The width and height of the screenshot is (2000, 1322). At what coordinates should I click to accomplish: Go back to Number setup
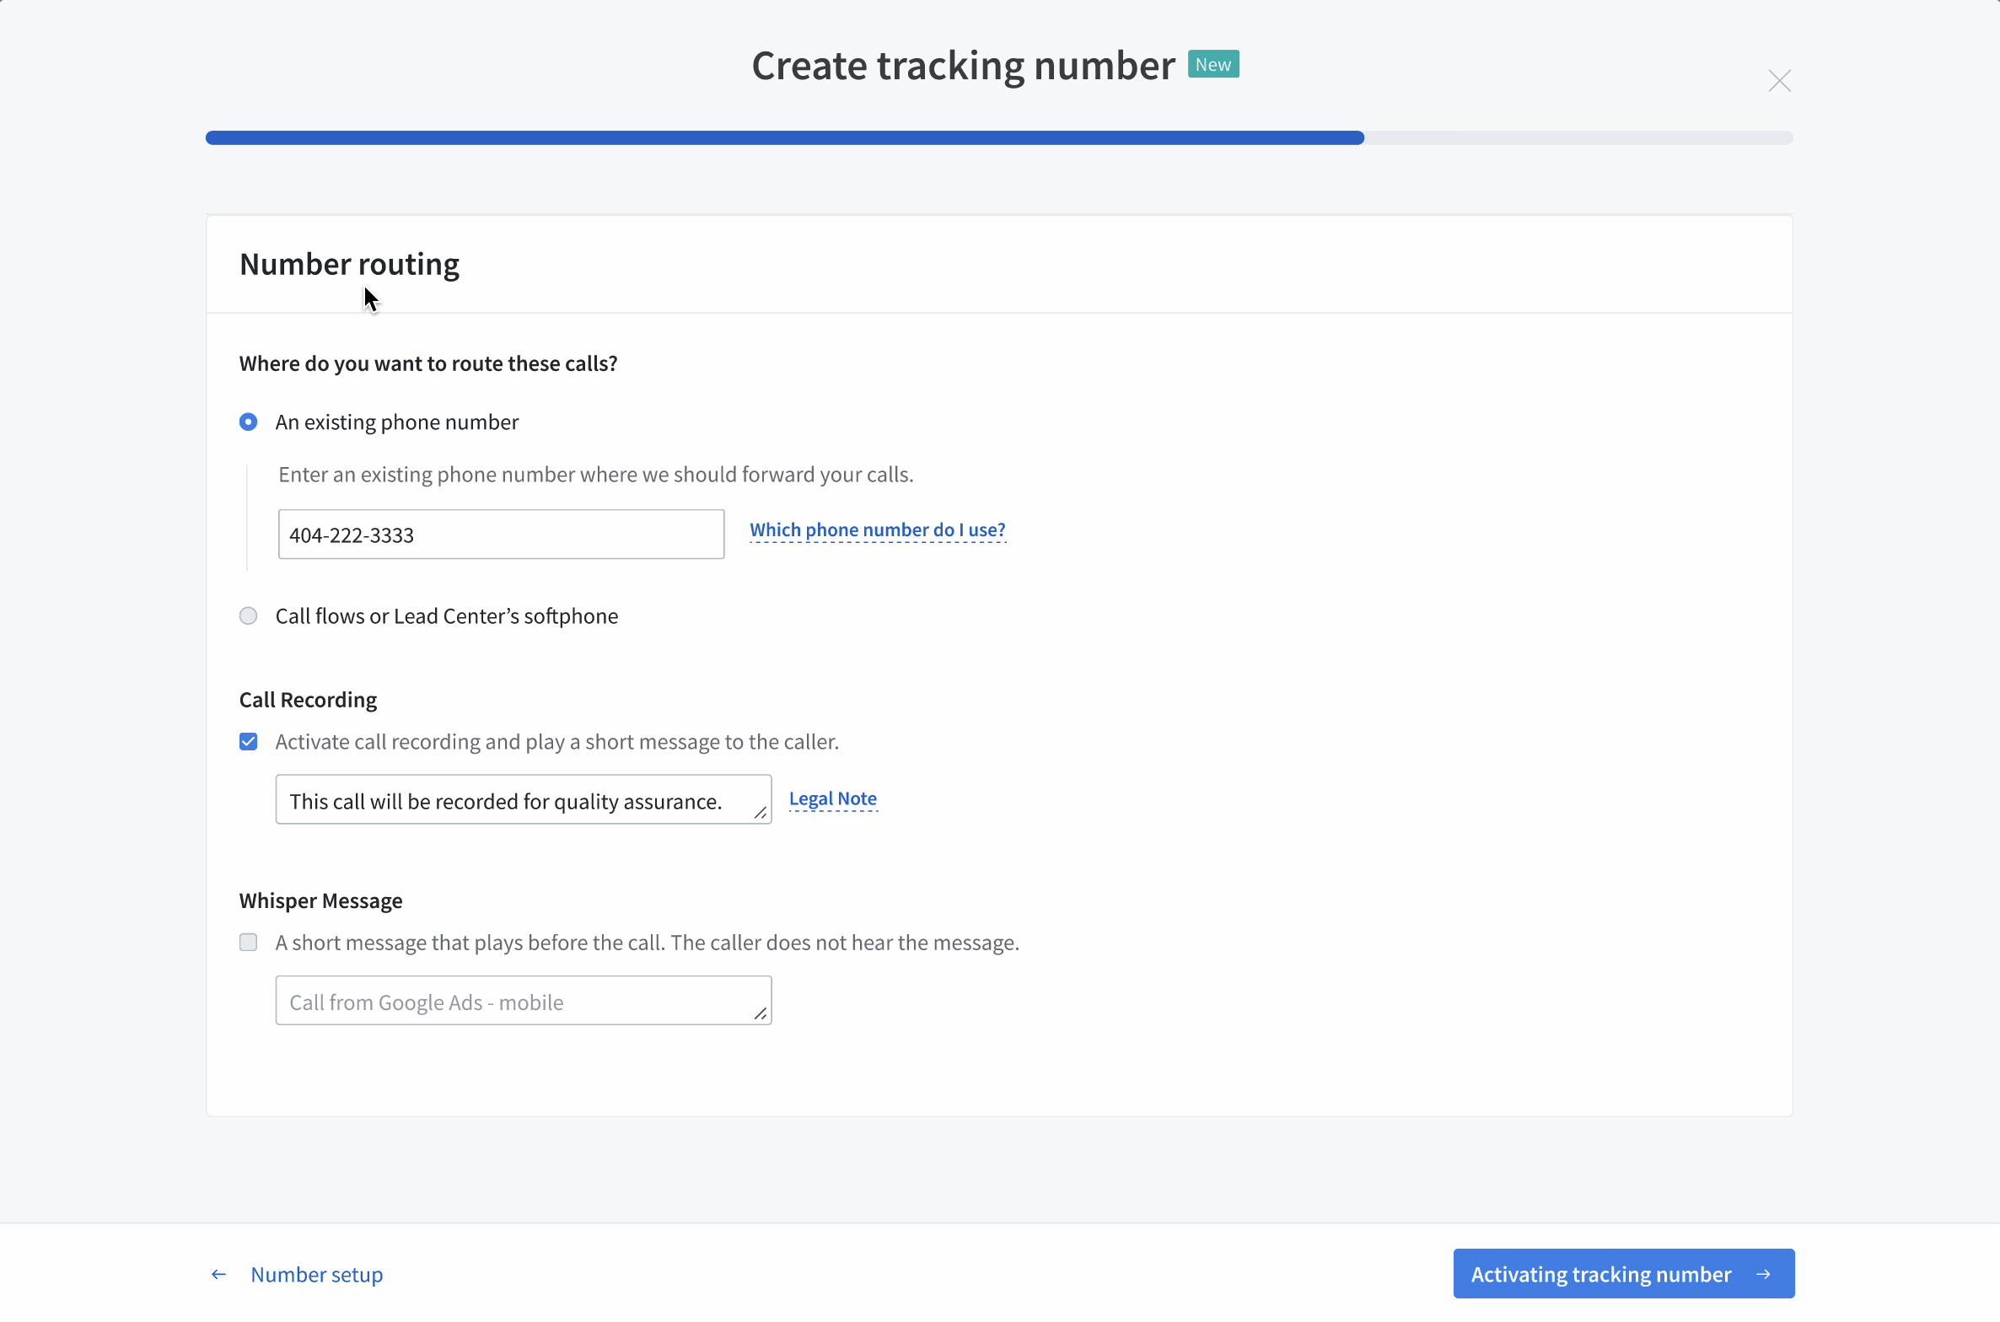[x=316, y=1274]
